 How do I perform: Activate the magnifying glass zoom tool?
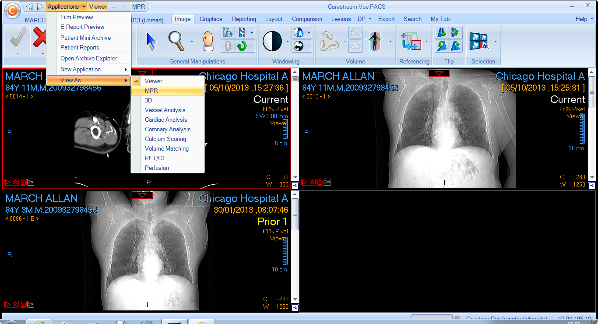coord(176,41)
